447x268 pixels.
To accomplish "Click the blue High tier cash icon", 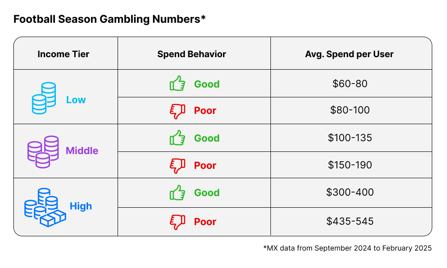I will click(45, 207).
